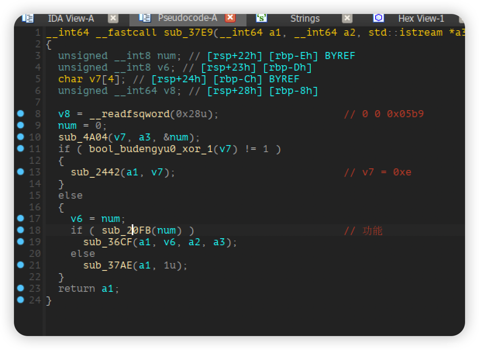Click the 'else' keyword on line 15

point(71,195)
